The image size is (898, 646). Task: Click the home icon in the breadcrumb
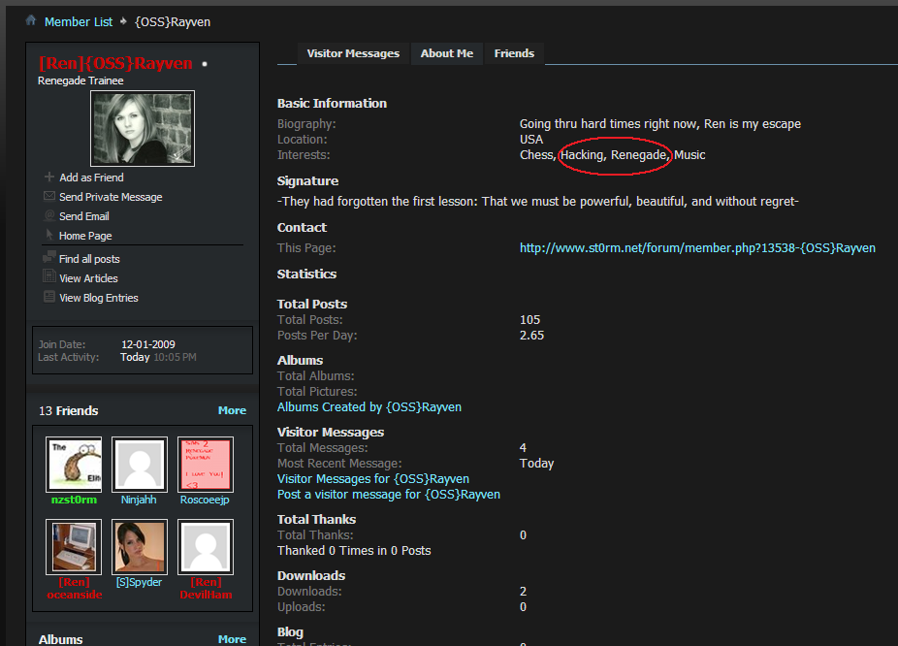click(x=31, y=20)
